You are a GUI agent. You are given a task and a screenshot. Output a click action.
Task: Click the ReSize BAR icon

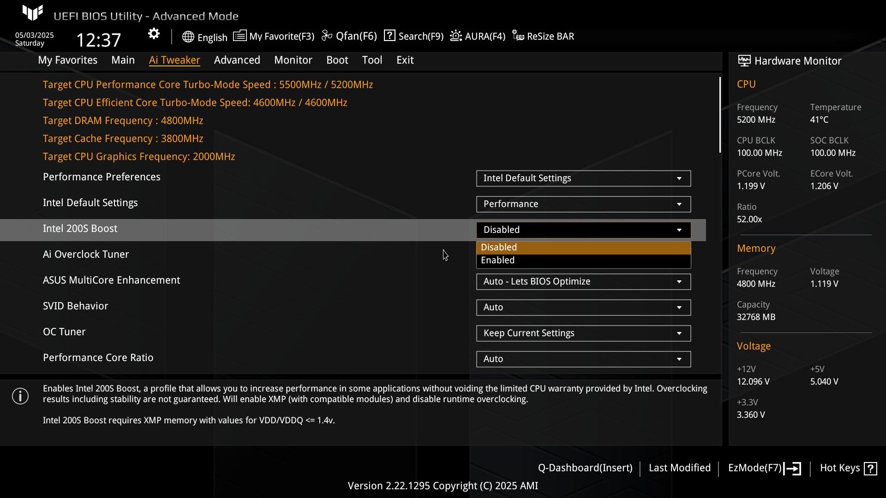coord(518,36)
